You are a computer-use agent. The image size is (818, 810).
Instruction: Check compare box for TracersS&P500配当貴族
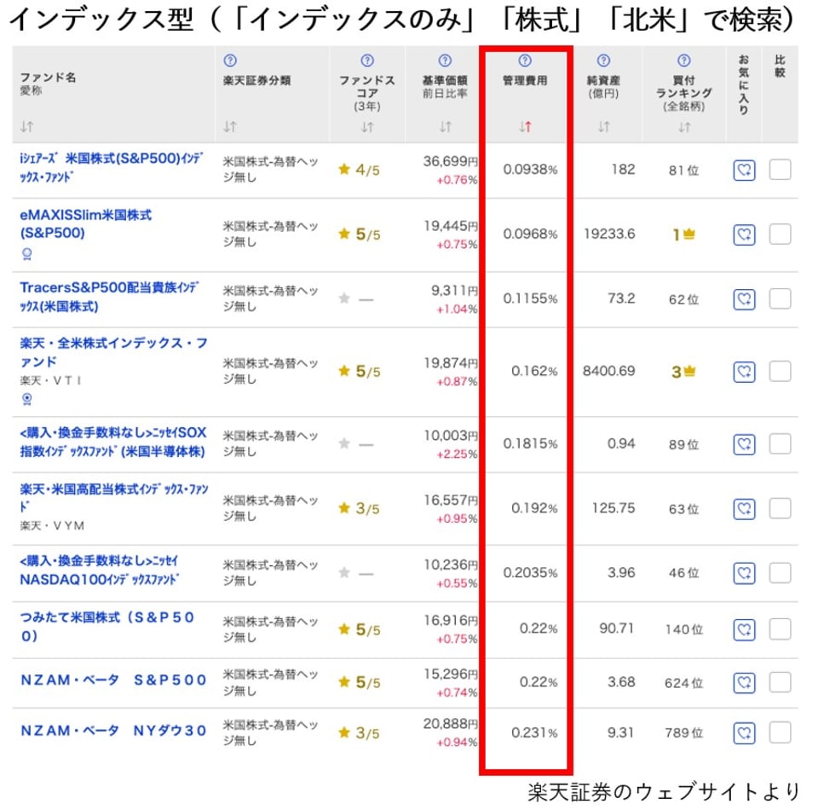tap(780, 298)
